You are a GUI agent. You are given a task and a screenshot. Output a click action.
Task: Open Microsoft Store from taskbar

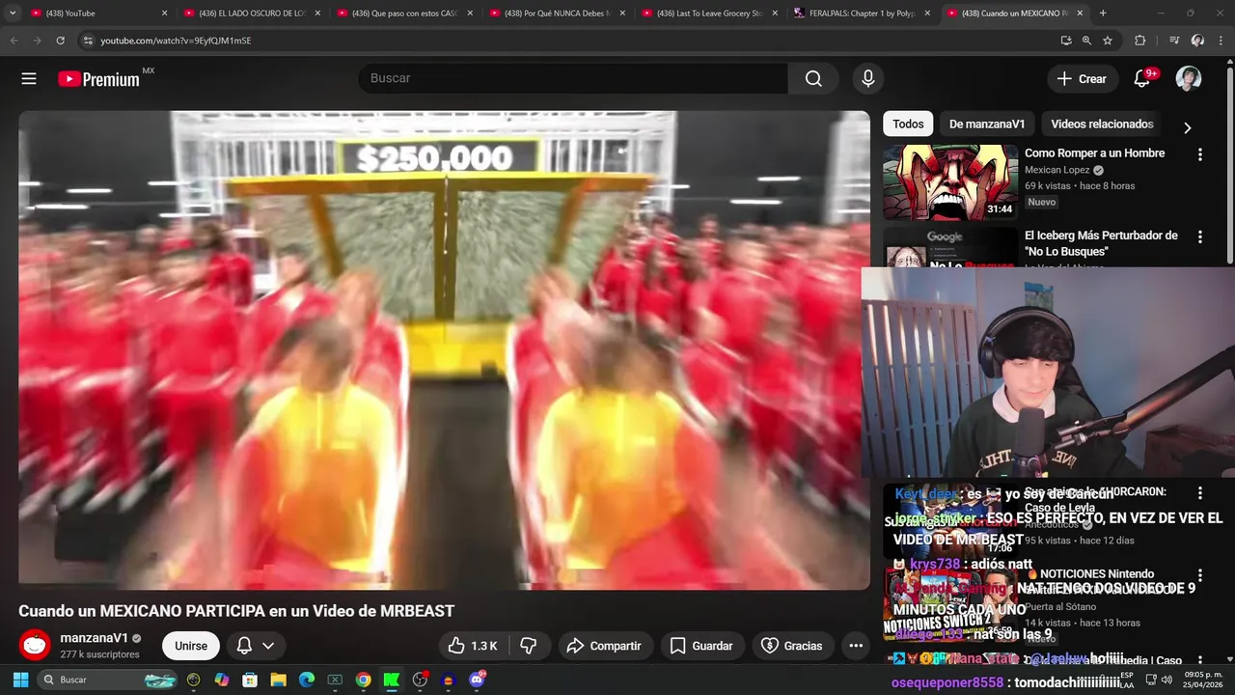[x=250, y=680]
